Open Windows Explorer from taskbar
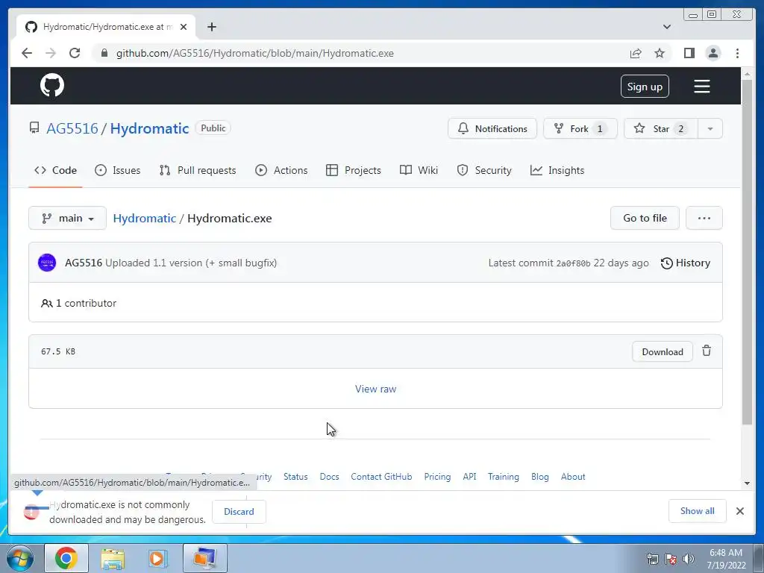 [113, 558]
